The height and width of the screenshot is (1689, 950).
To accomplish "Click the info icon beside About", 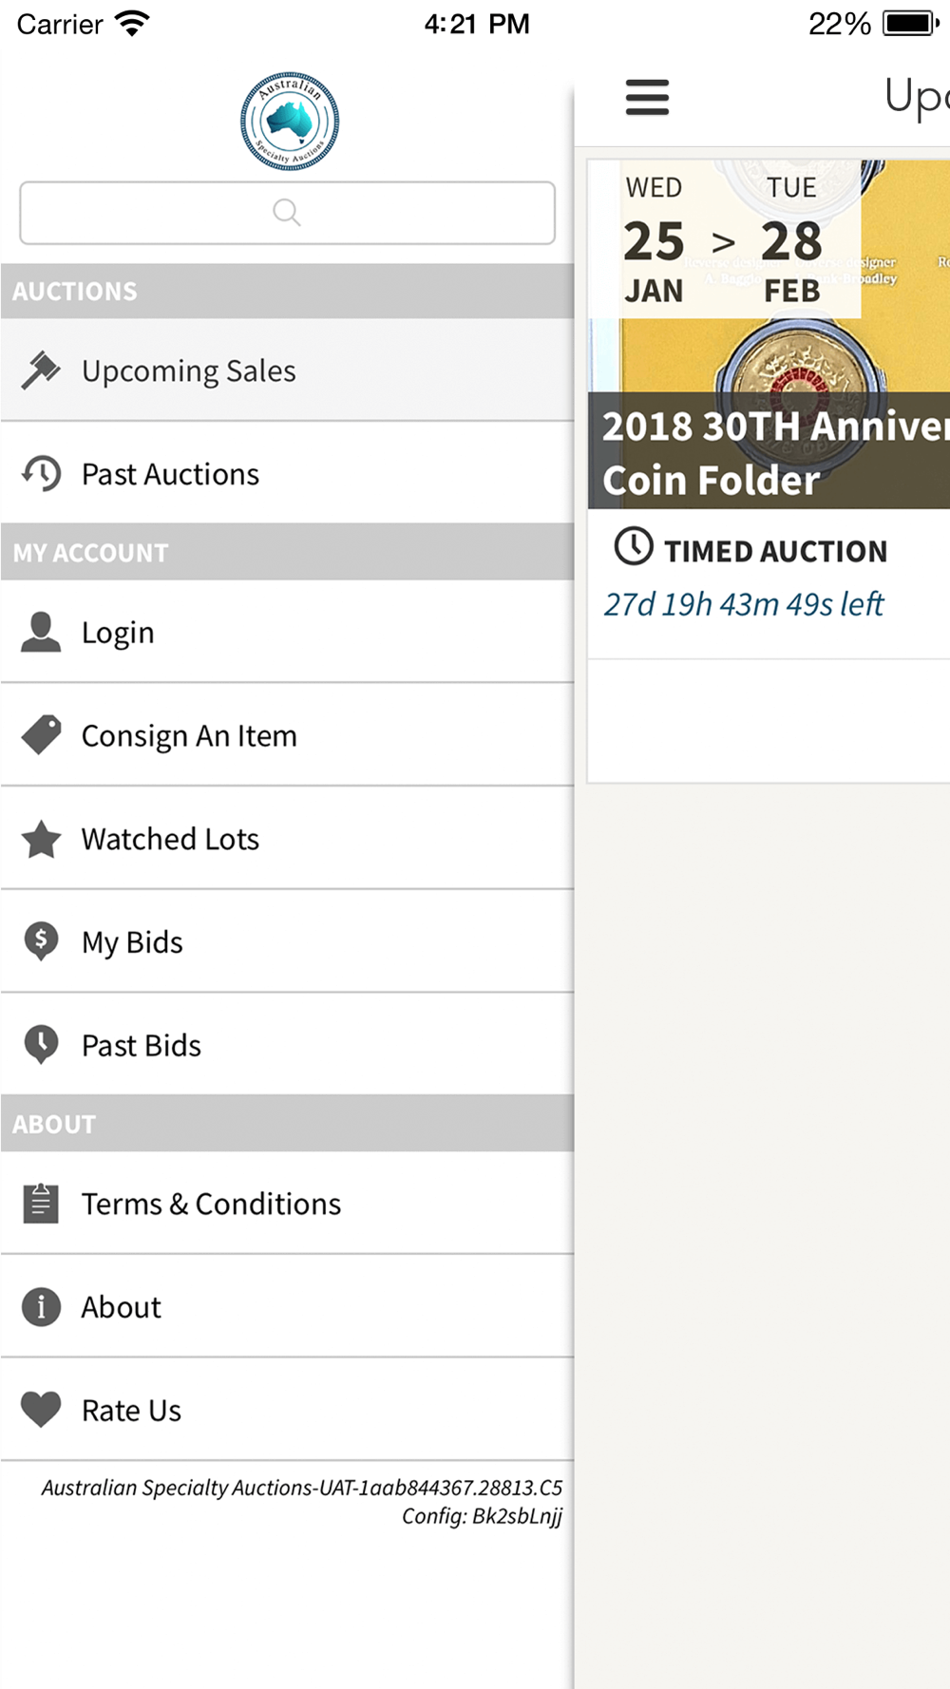I will (41, 1307).
